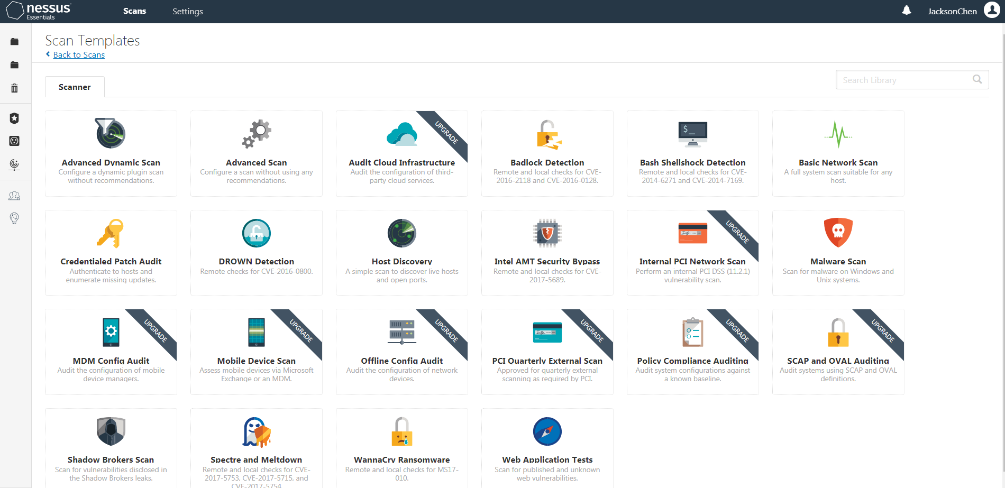The width and height of the screenshot is (1005, 488).
Task: Click the Credentialed Patch Audit title
Action: tap(111, 262)
